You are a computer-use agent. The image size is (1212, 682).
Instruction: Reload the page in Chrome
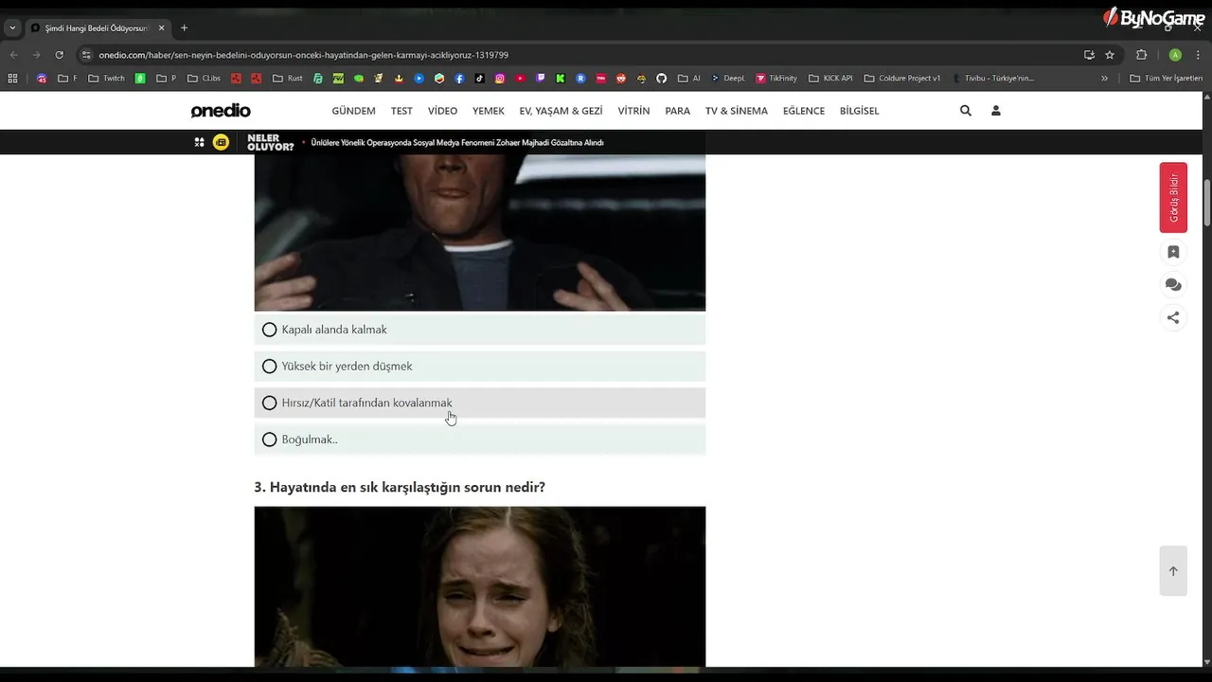coord(60,55)
